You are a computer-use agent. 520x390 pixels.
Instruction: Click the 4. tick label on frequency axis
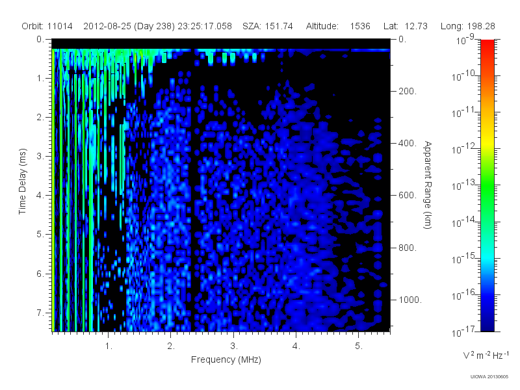tap(296, 346)
